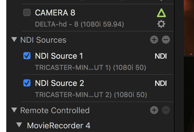Click the Remote Controlled minus button

click(x=166, y=110)
